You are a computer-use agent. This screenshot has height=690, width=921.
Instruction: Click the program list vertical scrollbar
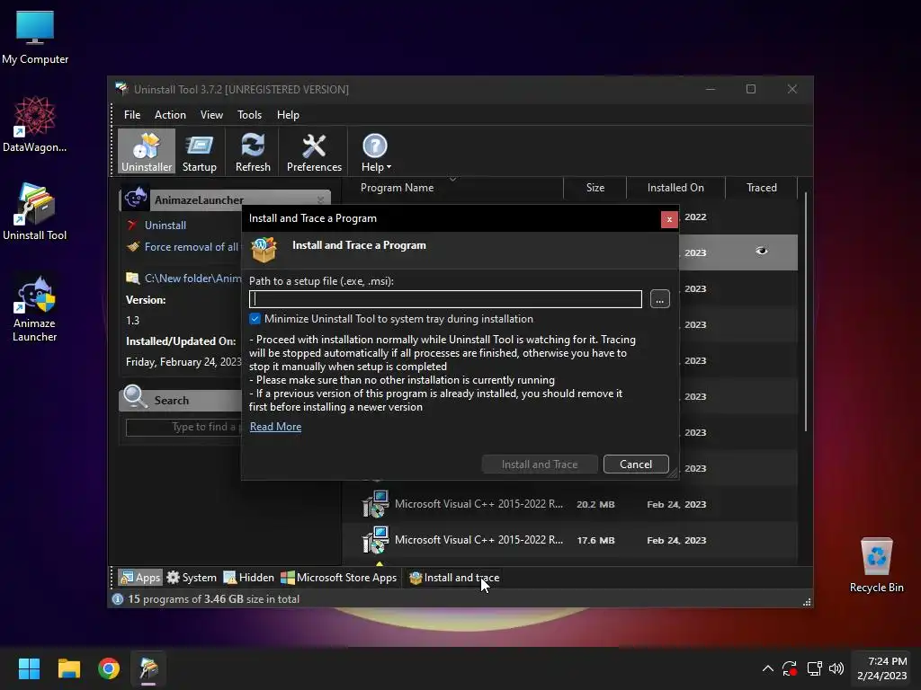click(805, 311)
